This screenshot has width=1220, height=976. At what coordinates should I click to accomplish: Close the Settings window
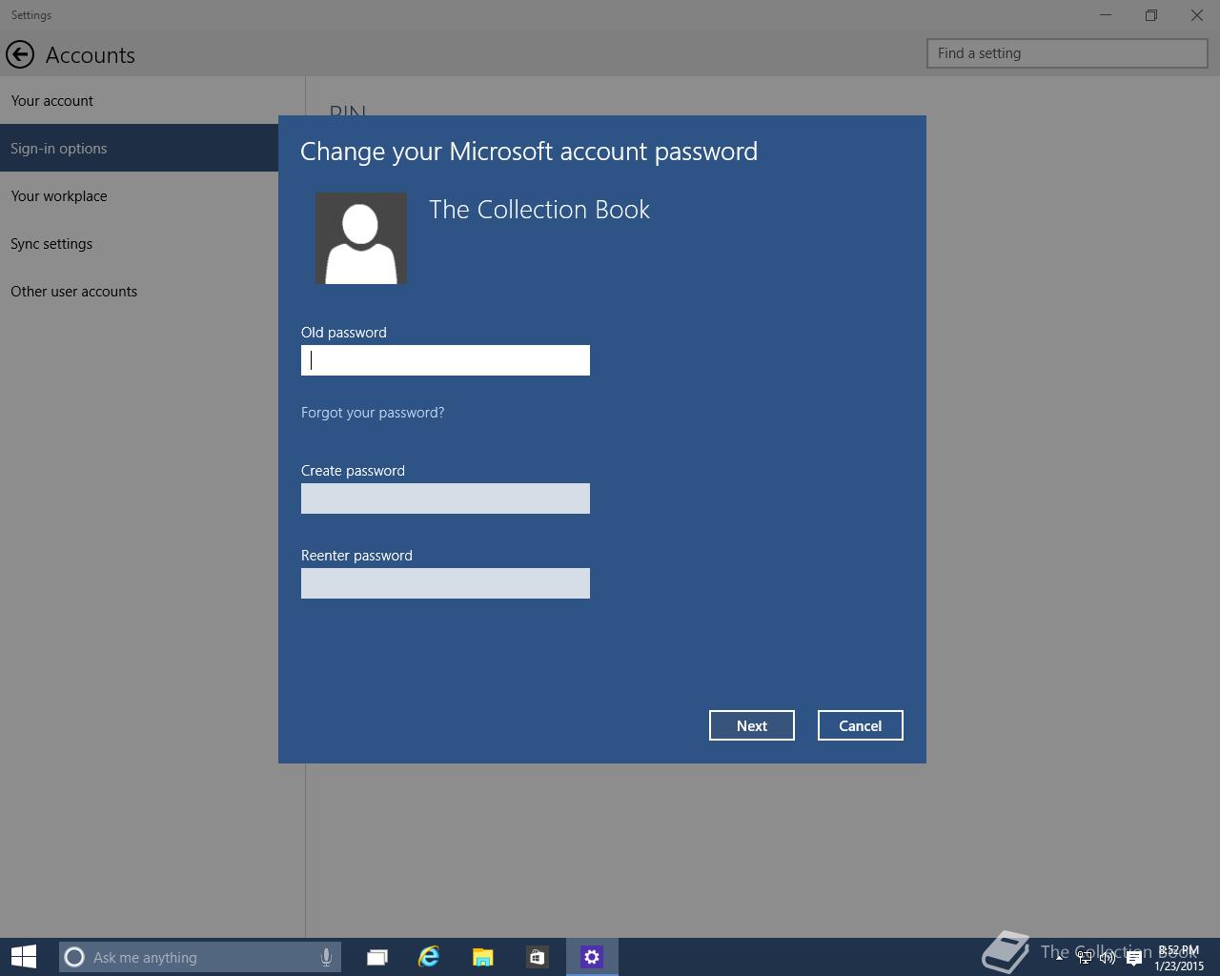tap(1197, 15)
